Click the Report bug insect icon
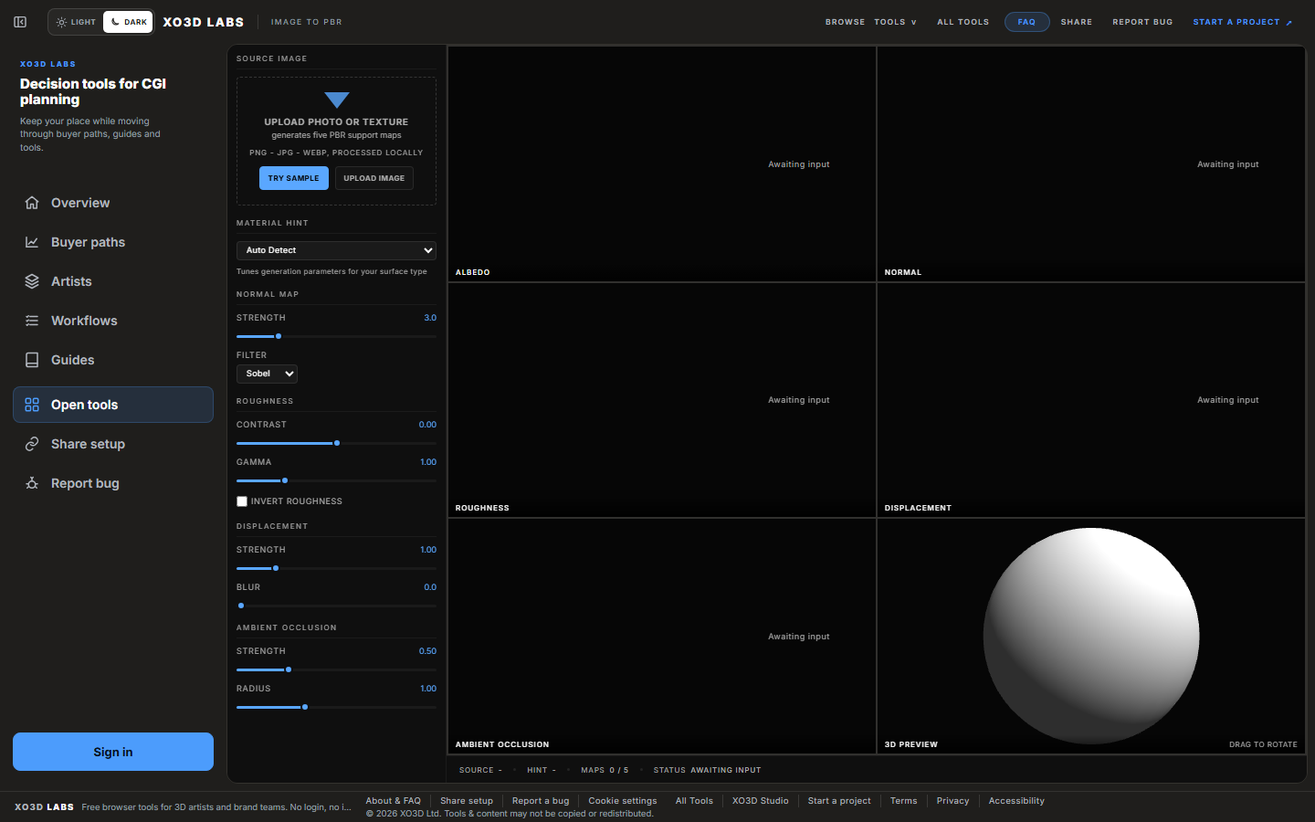 32,483
